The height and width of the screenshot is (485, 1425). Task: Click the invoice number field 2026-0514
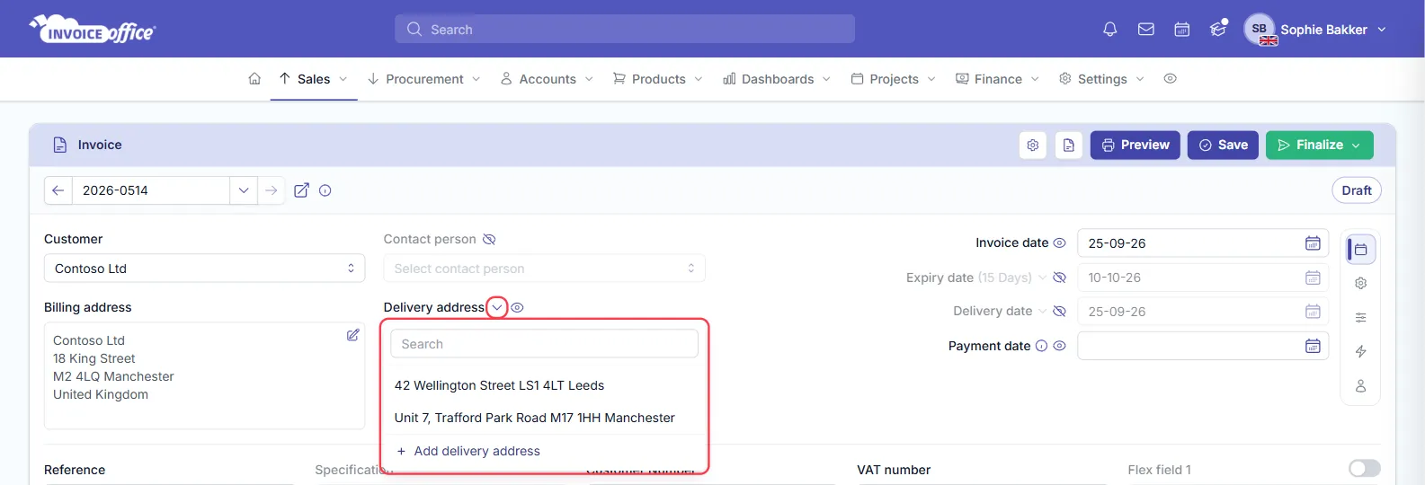[150, 190]
